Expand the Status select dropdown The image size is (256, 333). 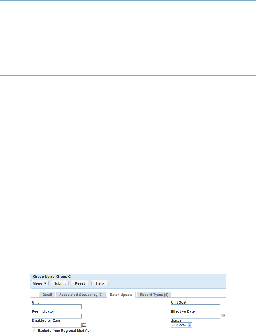coord(181,325)
